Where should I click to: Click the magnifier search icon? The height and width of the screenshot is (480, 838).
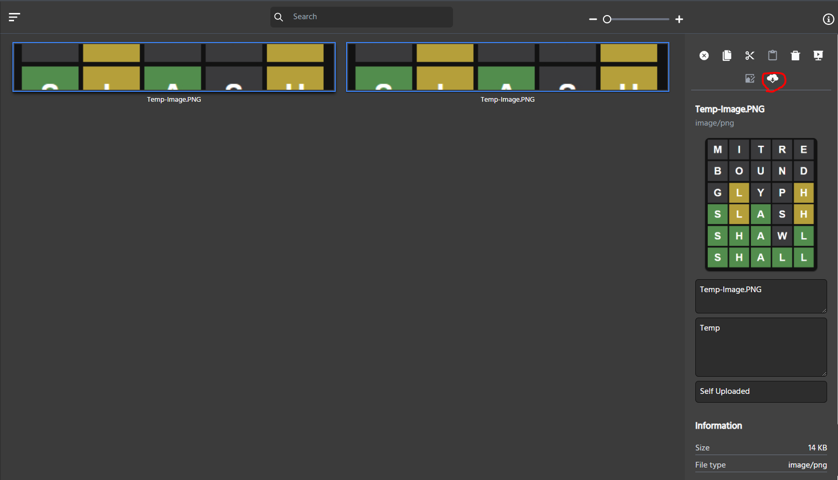click(x=279, y=17)
